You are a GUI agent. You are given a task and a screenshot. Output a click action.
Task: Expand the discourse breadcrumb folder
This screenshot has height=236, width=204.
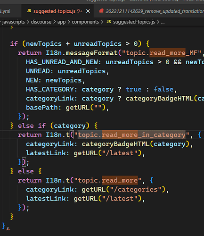[41, 22]
